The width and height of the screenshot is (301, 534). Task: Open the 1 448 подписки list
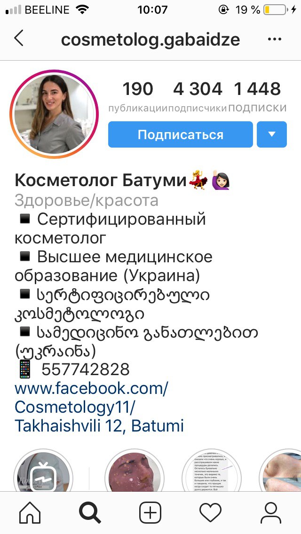257,97
